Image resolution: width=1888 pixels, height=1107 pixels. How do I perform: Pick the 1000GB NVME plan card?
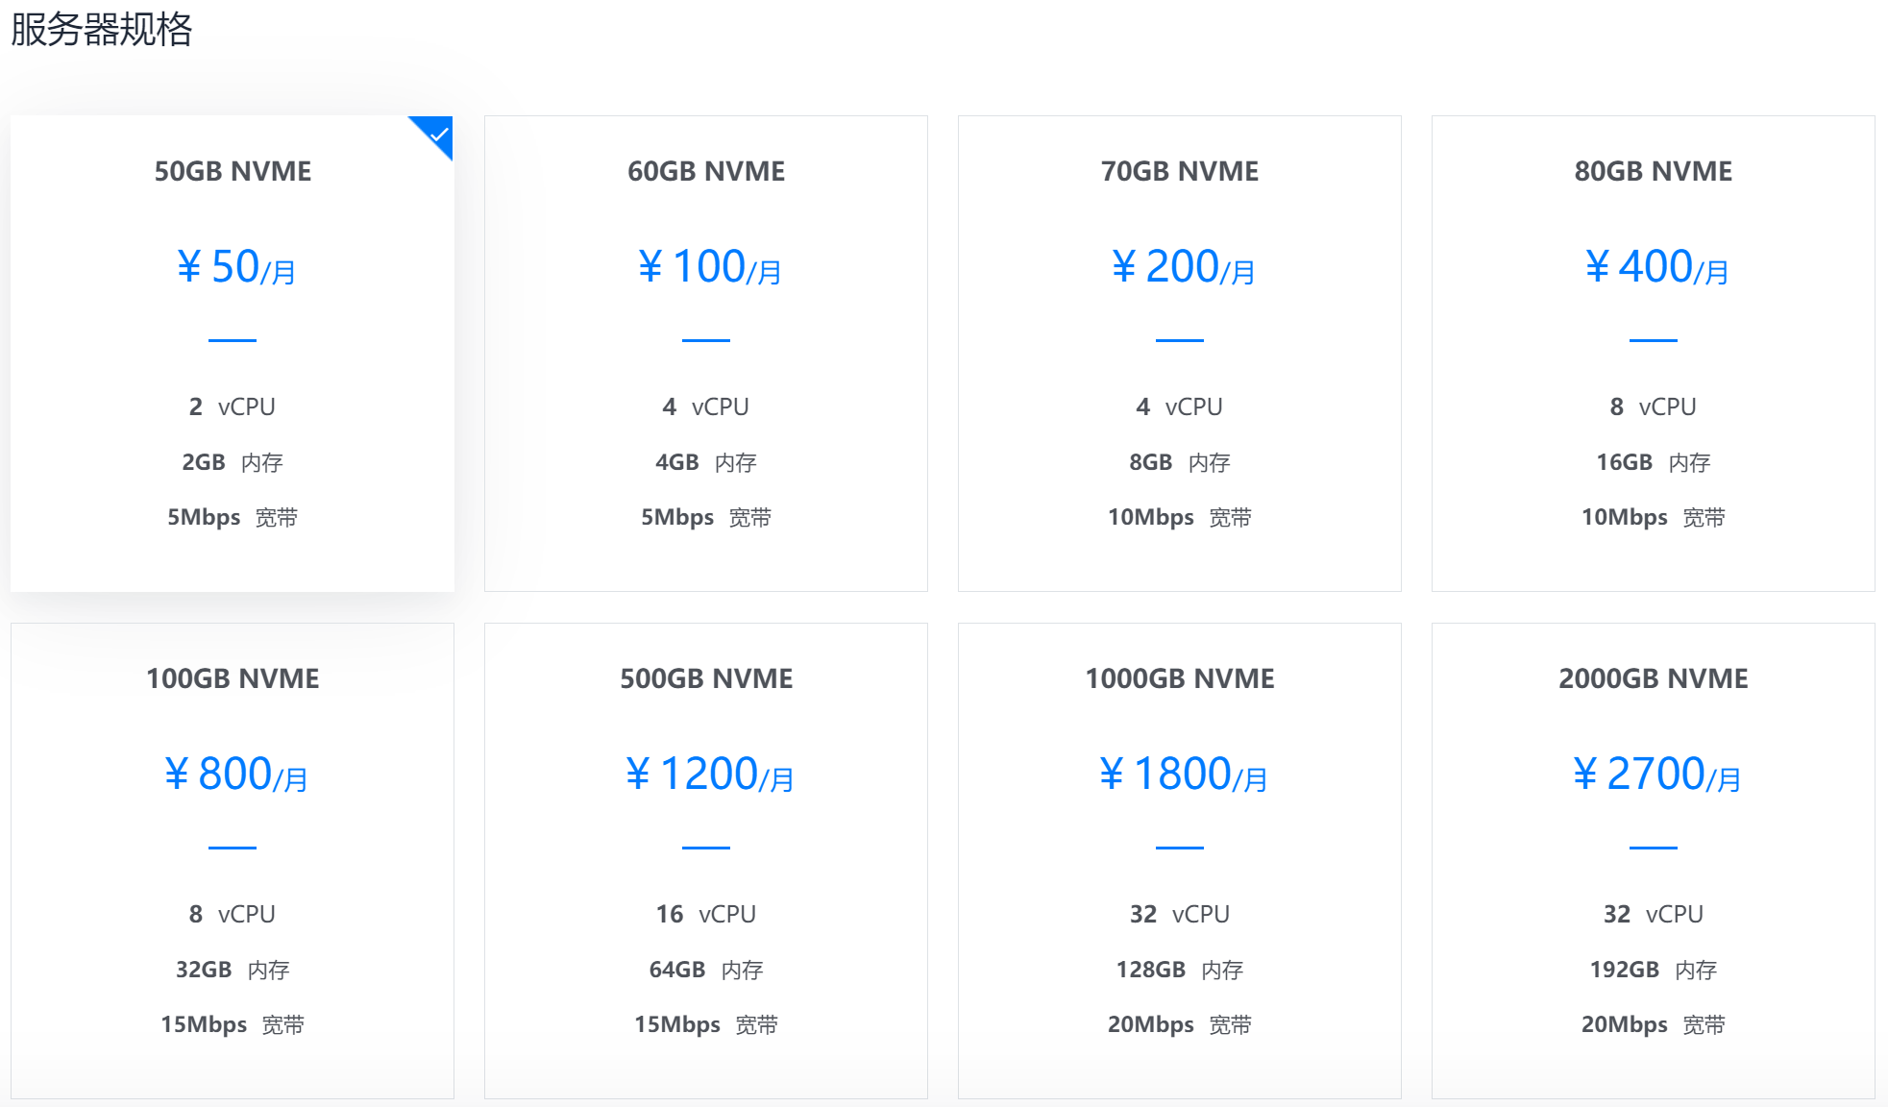(x=1180, y=860)
